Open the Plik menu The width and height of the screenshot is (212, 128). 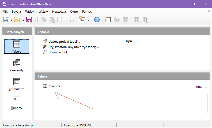coord(5,12)
